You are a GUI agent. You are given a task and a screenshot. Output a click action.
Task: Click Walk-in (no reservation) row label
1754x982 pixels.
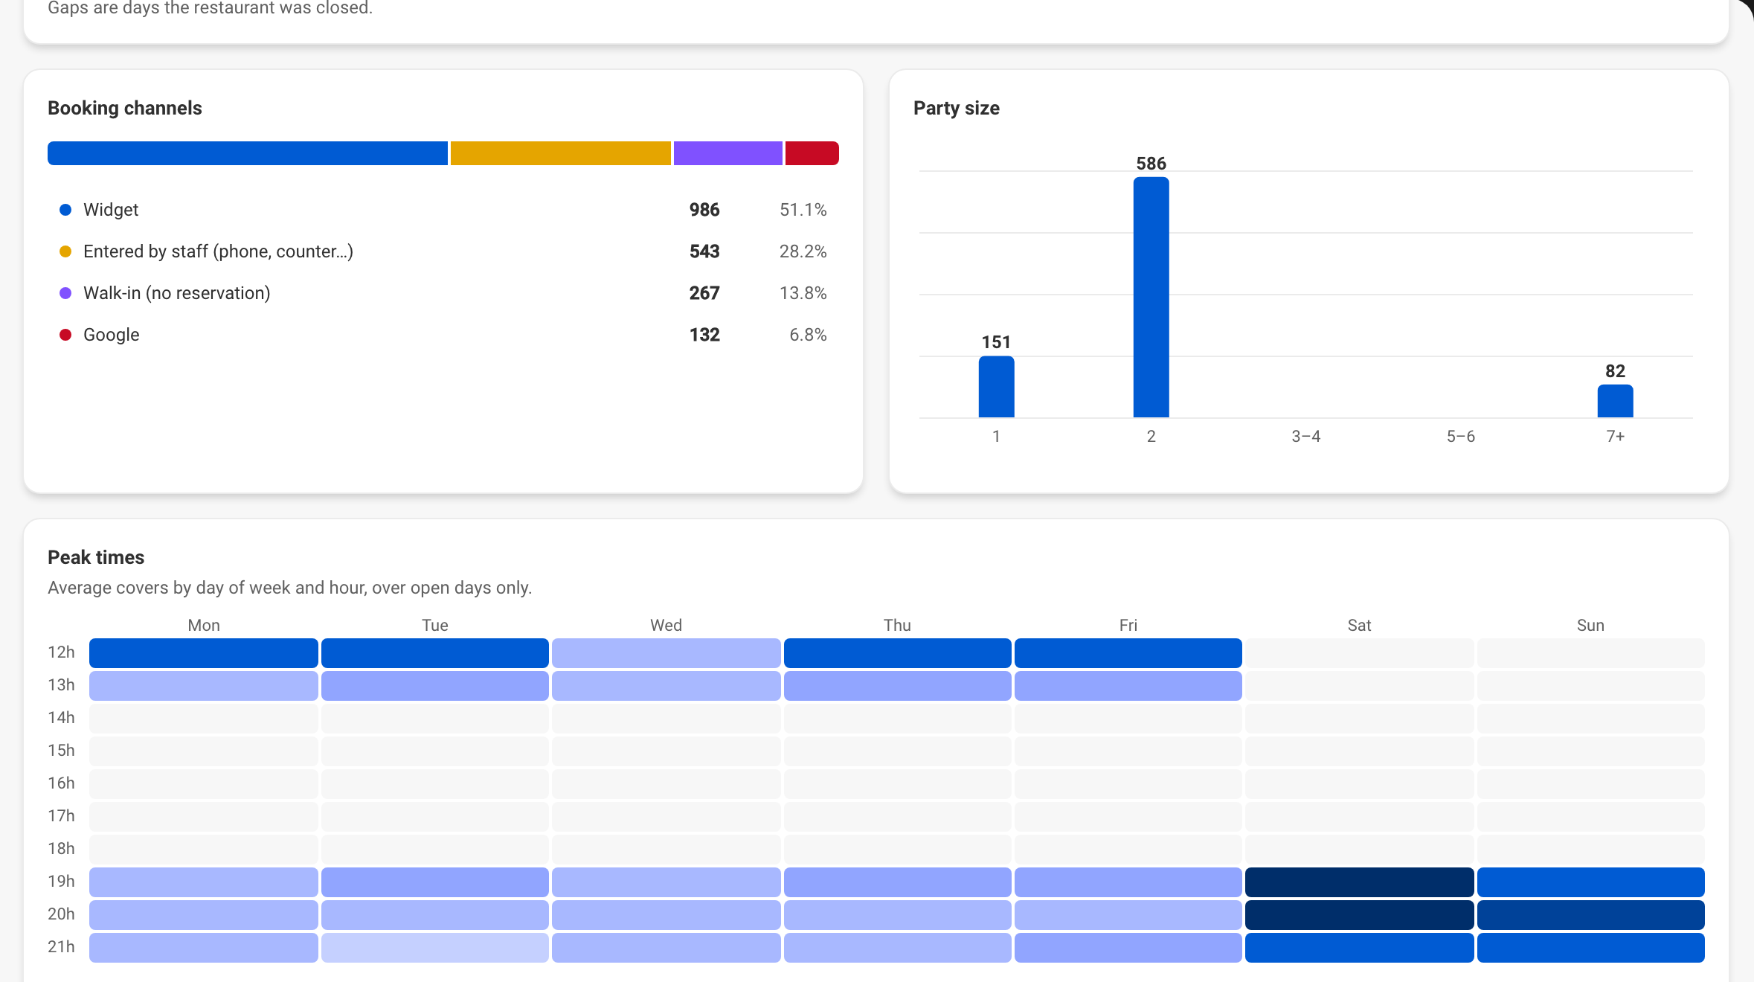click(x=177, y=293)
